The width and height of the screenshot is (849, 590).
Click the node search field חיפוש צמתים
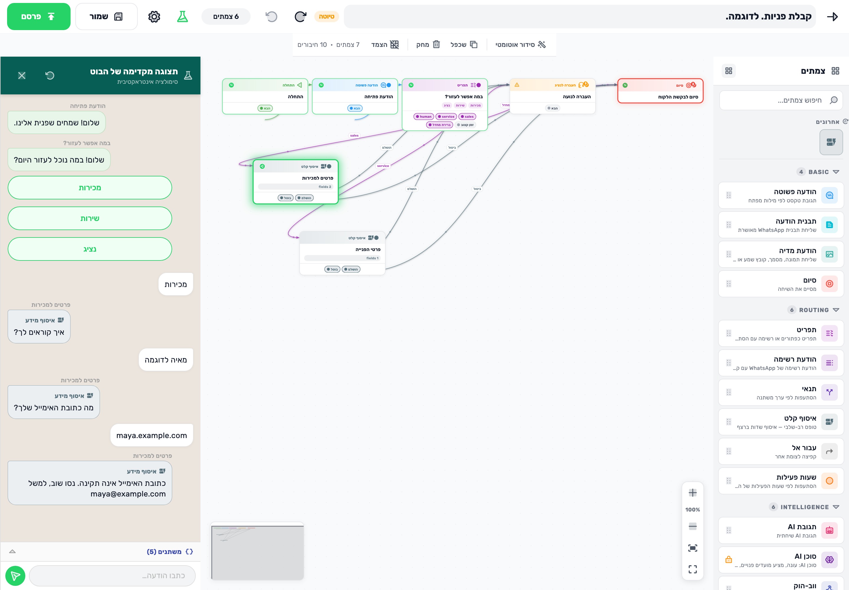tap(781, 100)
